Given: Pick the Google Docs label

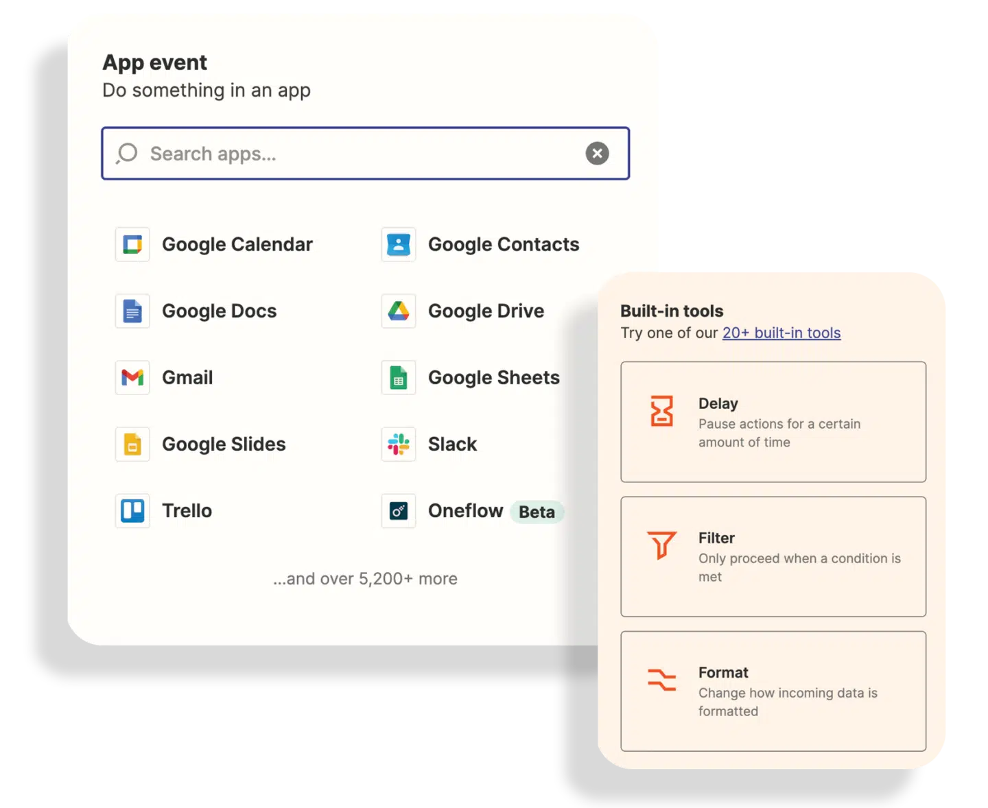Looking at the screenshot, I should 220,311.
